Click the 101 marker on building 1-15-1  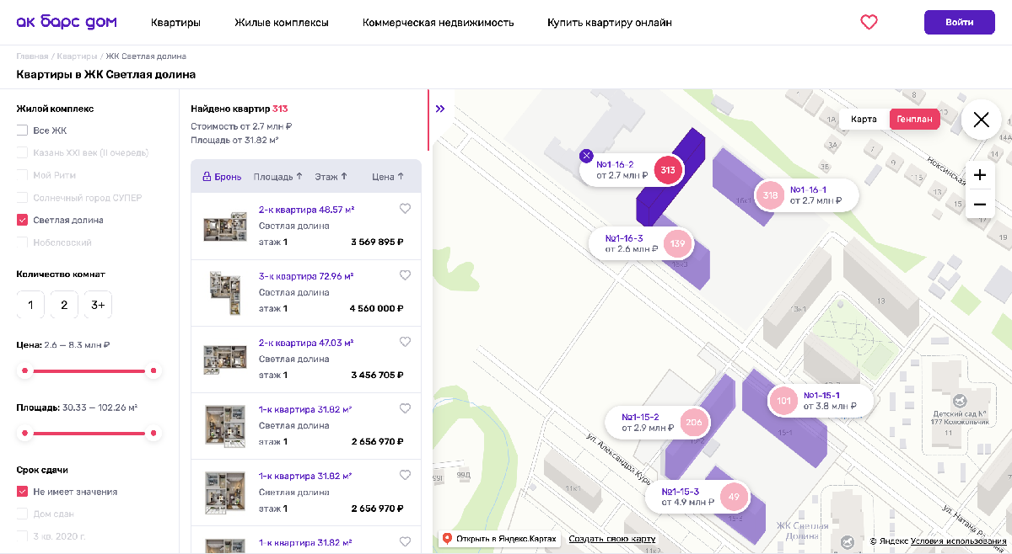pyautogui.click(x=784, y=401)
